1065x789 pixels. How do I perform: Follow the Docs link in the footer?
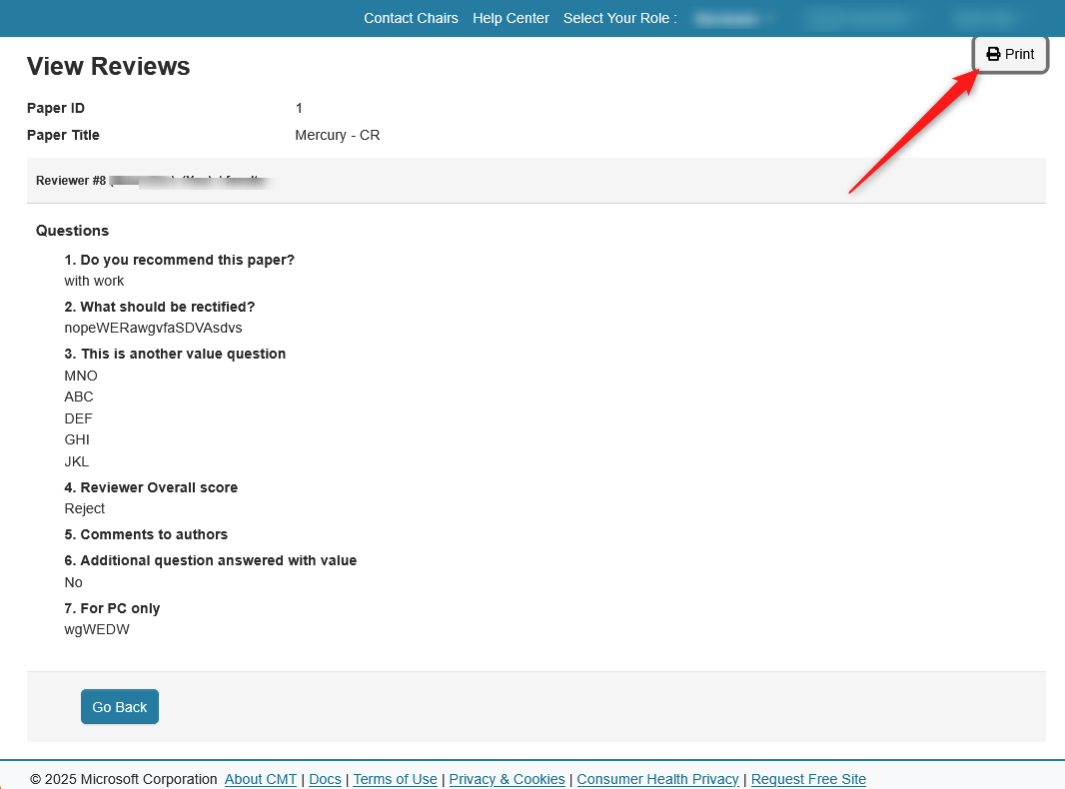[x=325, y=779]
